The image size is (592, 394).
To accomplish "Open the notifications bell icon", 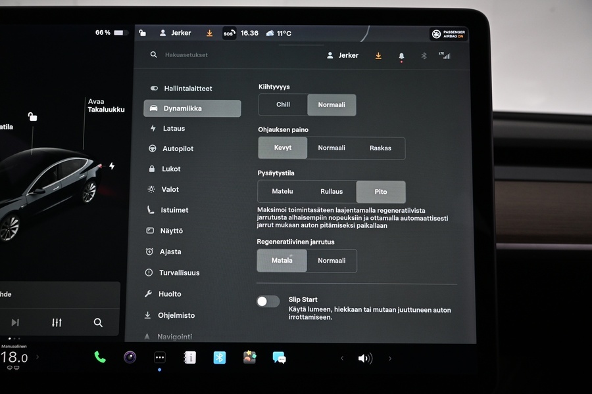I will [401, 56].
